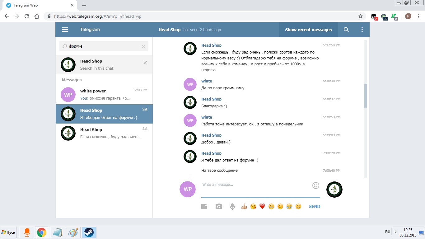Bookmark this page with the star
Screen dimensions: 425x239
pyautogui.click(x=361, y=16)
